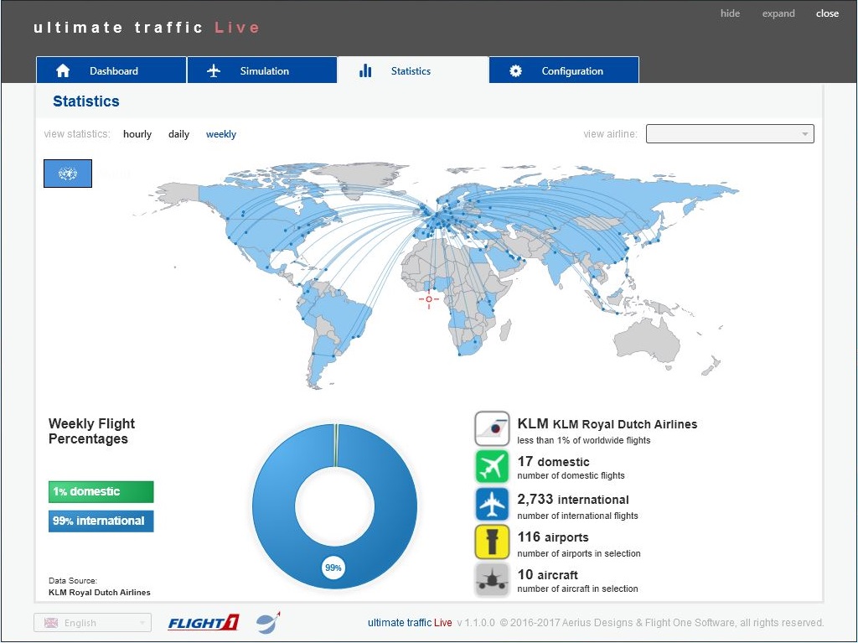Show weekly statistics

click(x=221, y=134)
